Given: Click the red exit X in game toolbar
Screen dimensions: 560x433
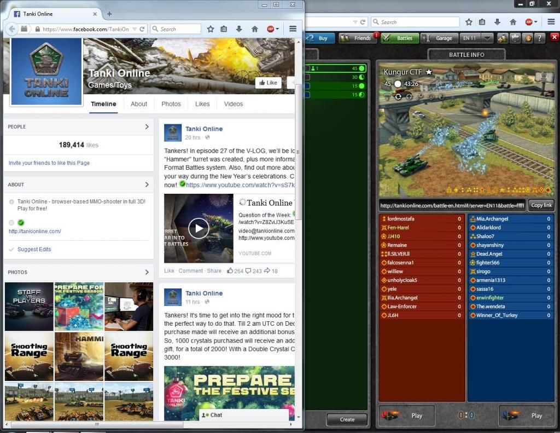Looking at the screenshot, I should pyautogui.click(x=554, y=38).
